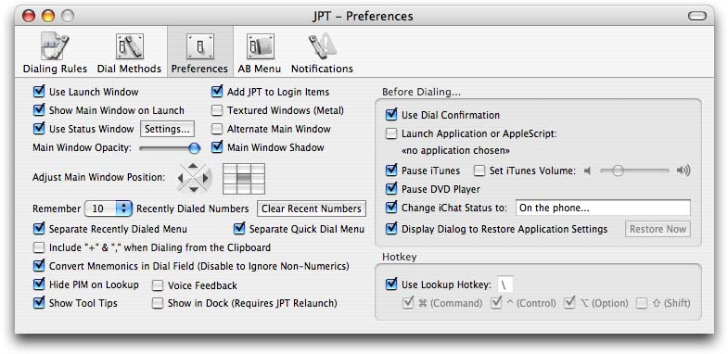Click the down arrow of window position pad
This screenshot has width=728, height=354.
point(194,189)
